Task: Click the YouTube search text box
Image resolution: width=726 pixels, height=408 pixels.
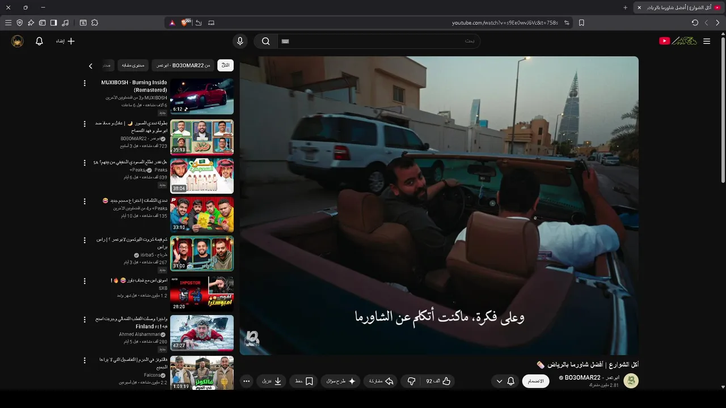Action: click(x=379, y=41)
